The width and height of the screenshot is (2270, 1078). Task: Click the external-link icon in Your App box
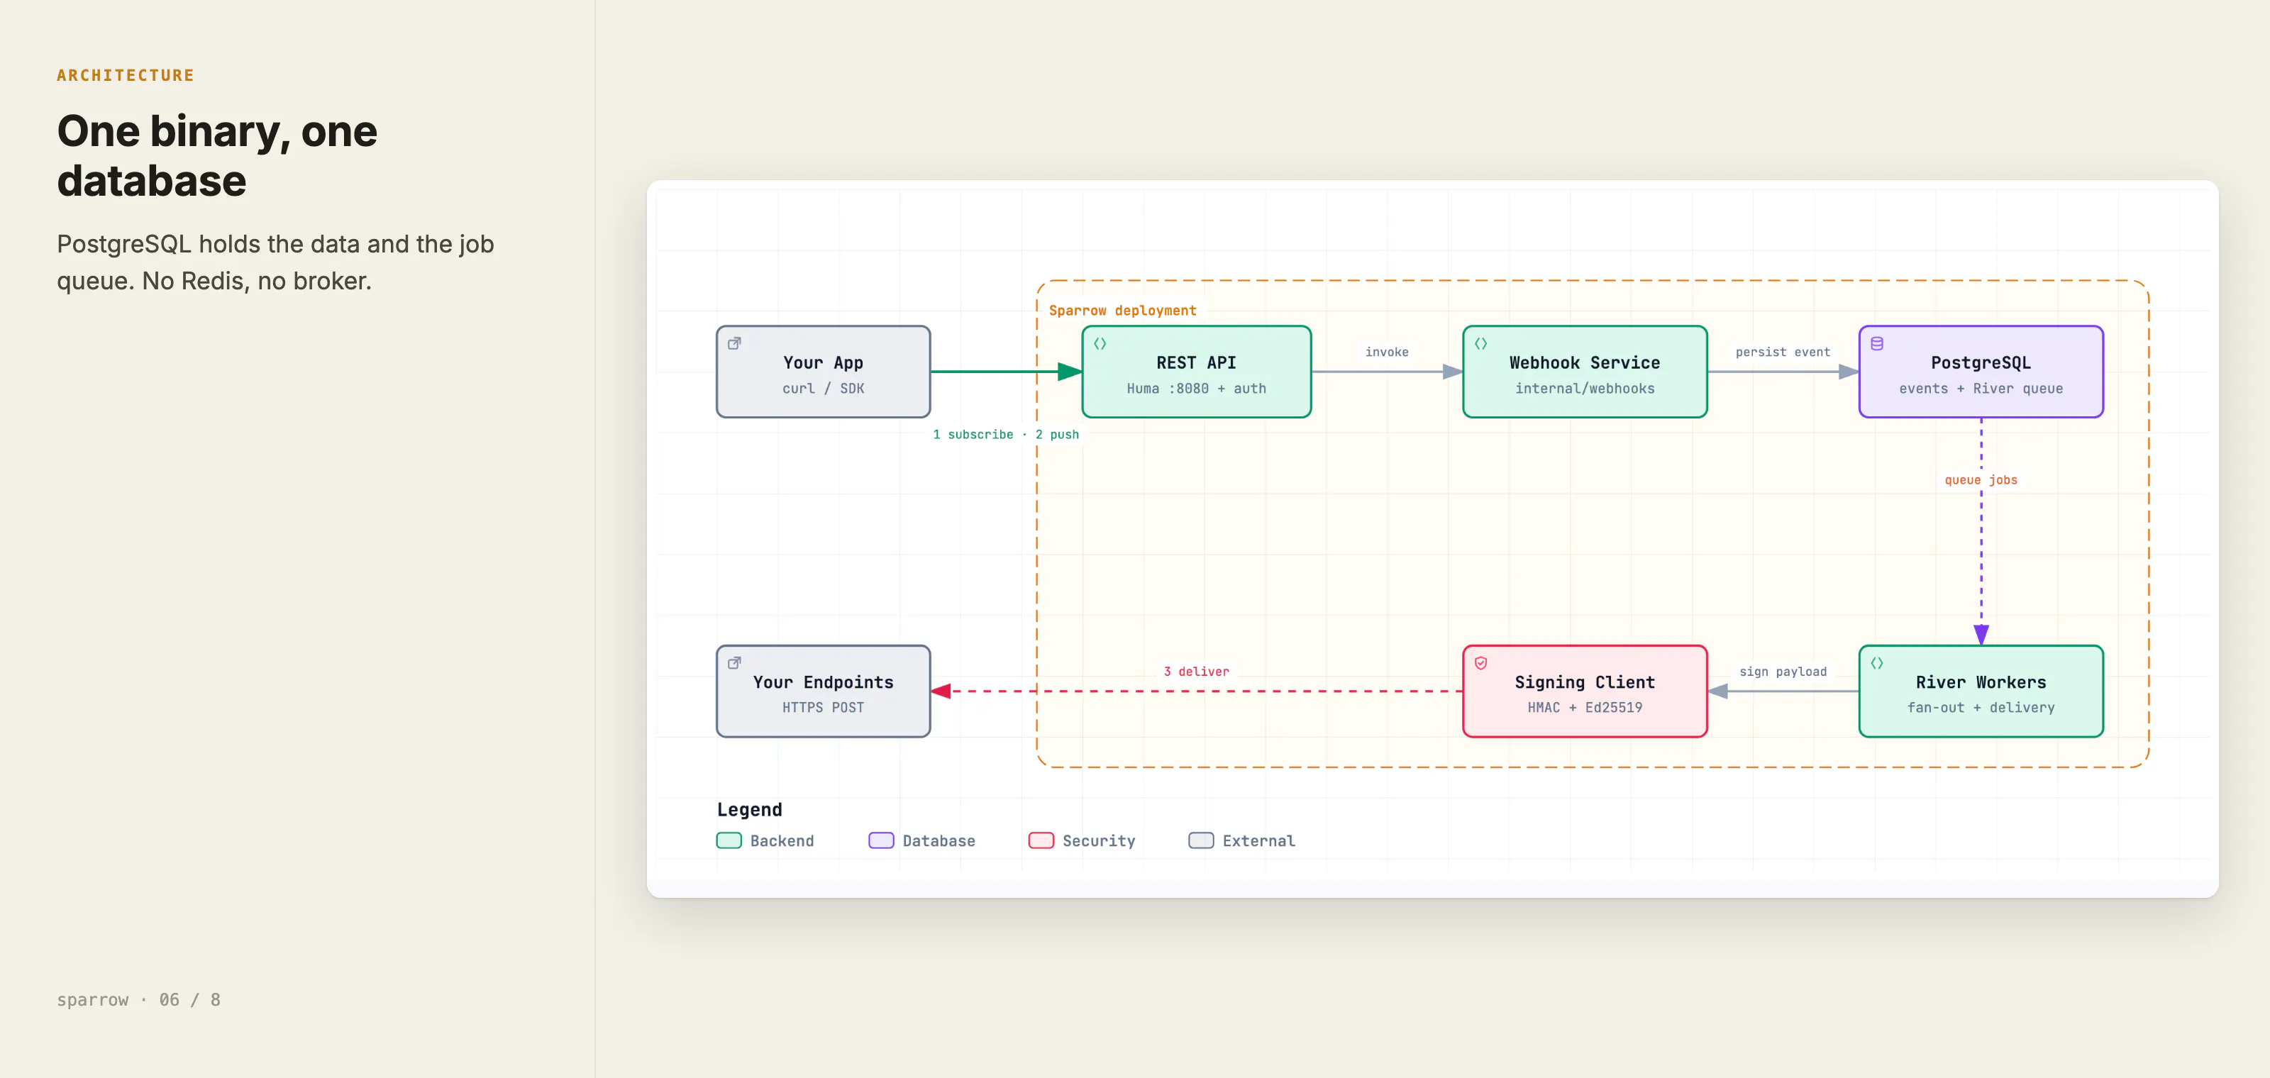(x=734, y=343)
